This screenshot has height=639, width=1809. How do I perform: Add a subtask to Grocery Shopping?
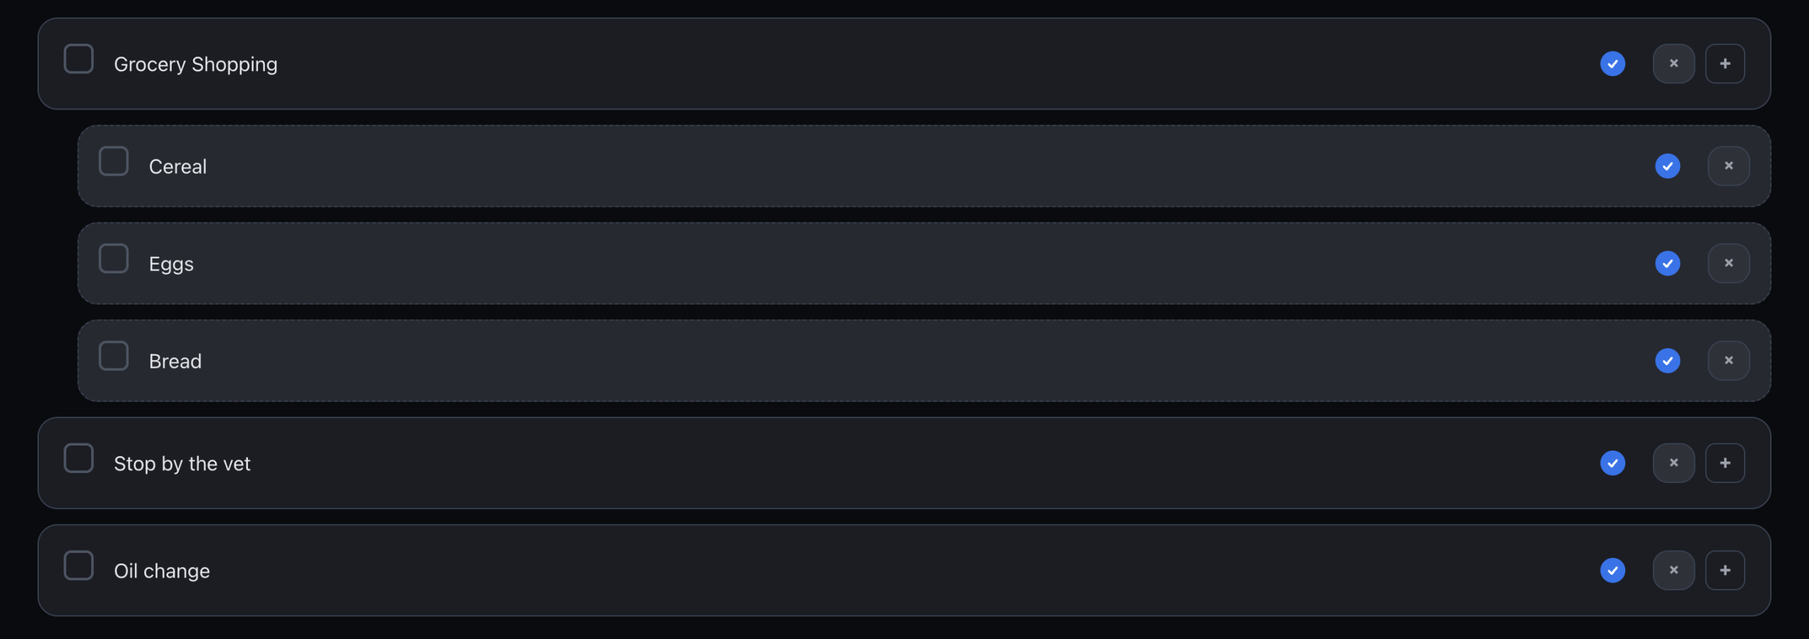[1725, 64]
